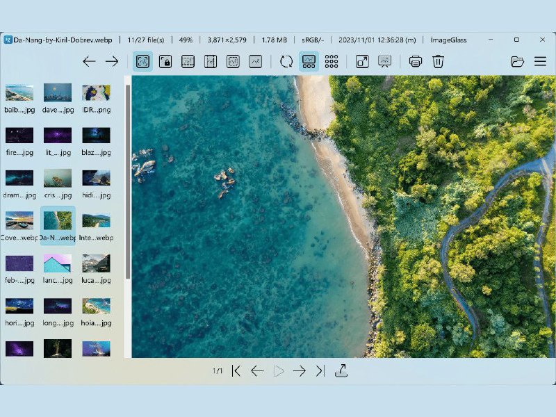Toggle the thumbnail gallery panel button

(x=309, y=62)
